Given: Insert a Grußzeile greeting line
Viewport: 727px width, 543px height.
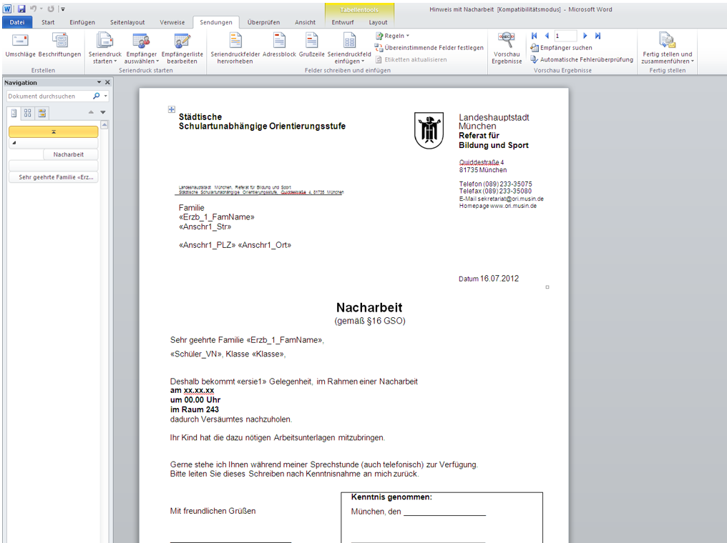Looking at the screenshot, I should coord(311,41).
